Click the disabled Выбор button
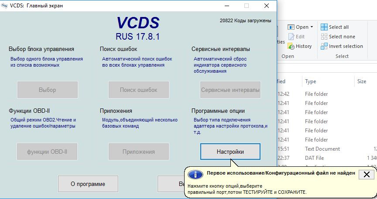 pos(48,90)
